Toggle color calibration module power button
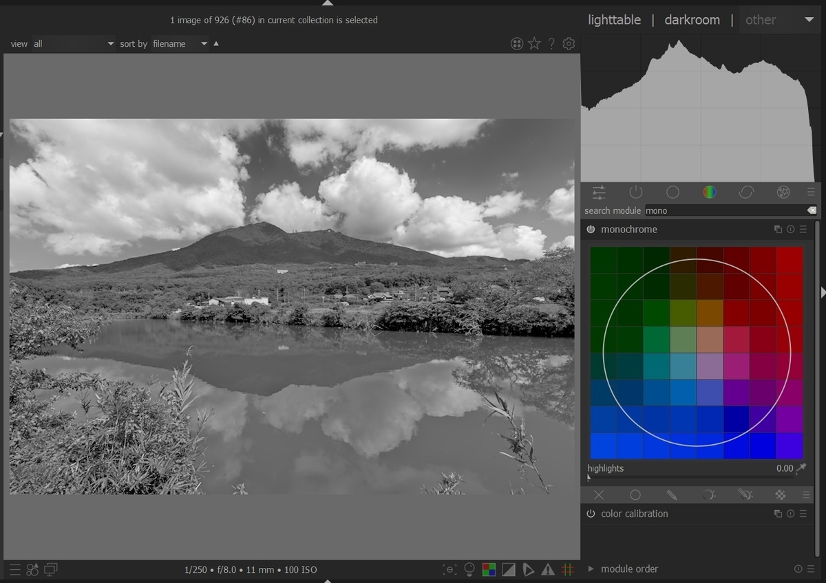The image size is (826, 583). 591,514
